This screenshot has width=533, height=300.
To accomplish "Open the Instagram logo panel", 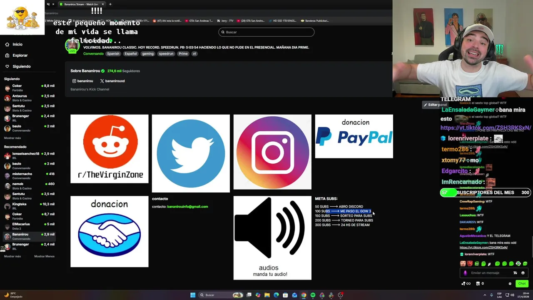I will (x=272, y=152).
